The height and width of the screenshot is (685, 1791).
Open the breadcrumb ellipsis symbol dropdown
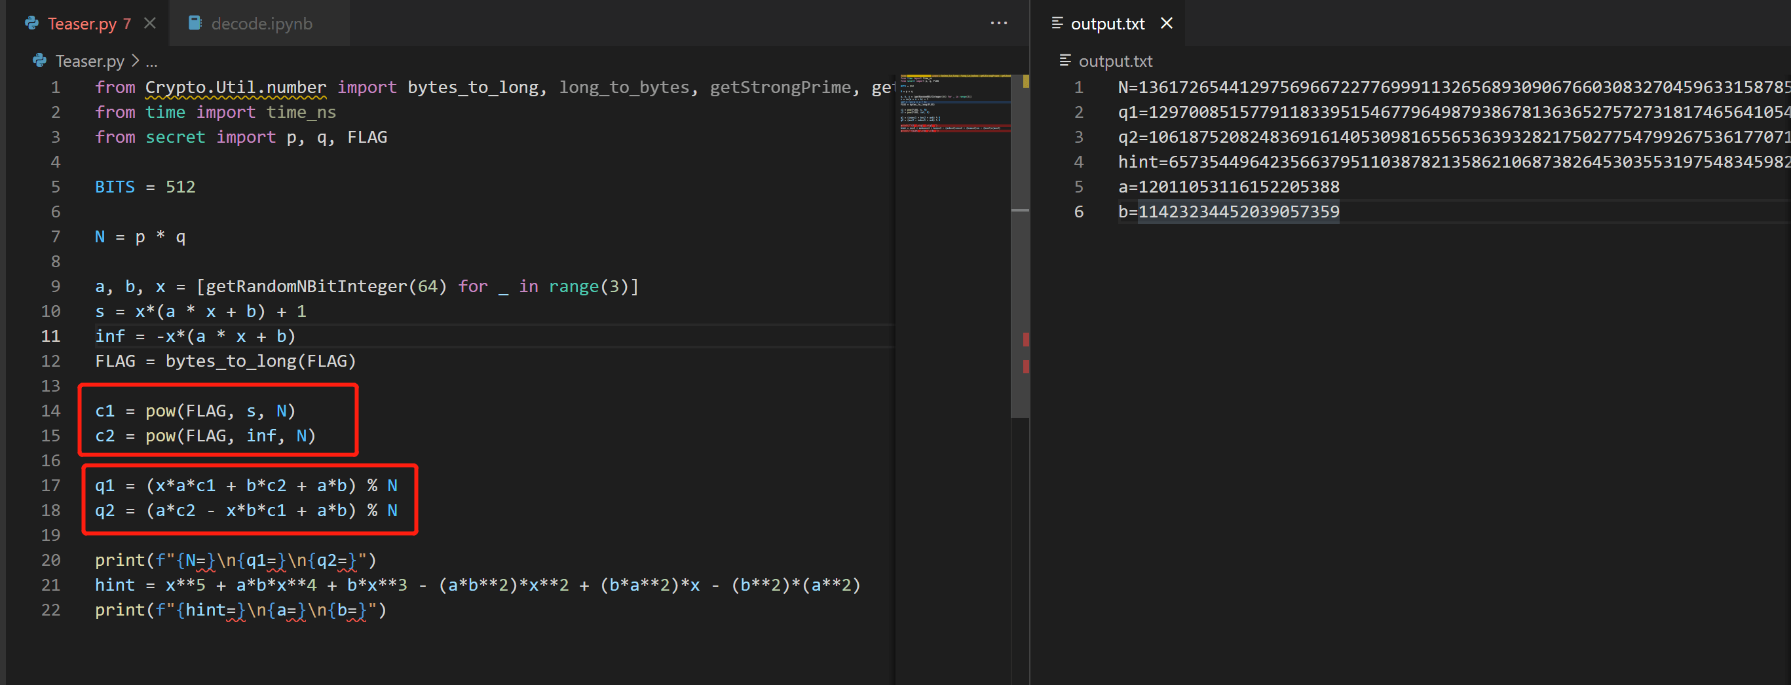pyautogui.click(x=151, y=62)
